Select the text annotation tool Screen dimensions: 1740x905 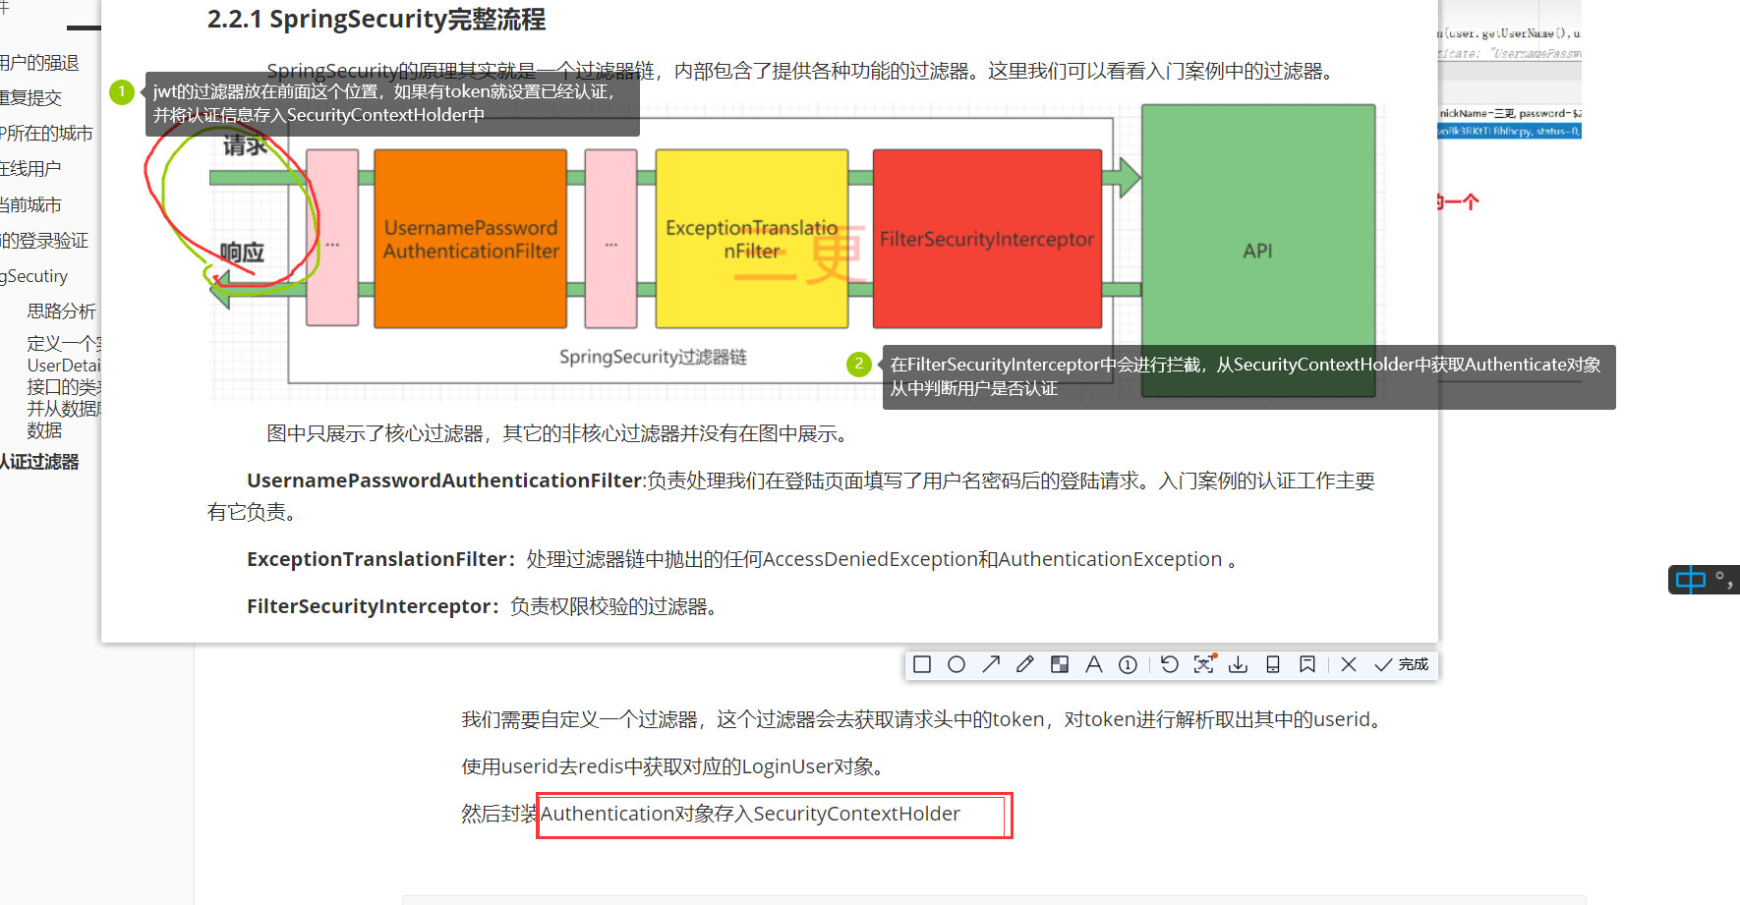coord(1094,665)
